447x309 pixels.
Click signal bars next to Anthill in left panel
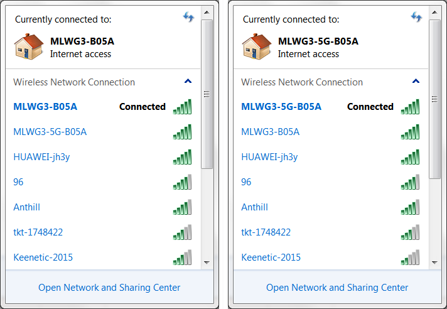[x=182, y=207]
